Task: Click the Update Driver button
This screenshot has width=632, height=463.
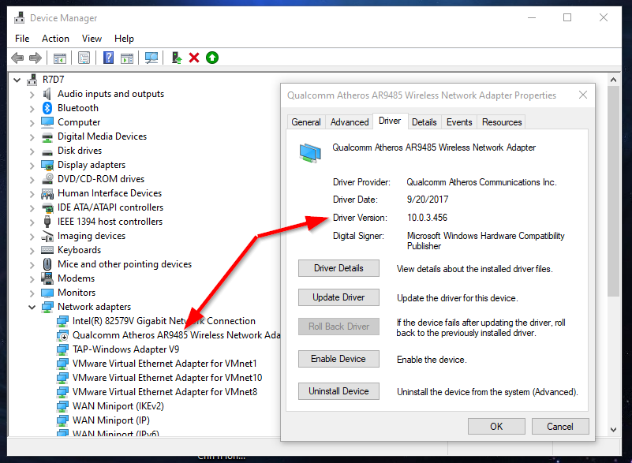Action: coord(338,297)
